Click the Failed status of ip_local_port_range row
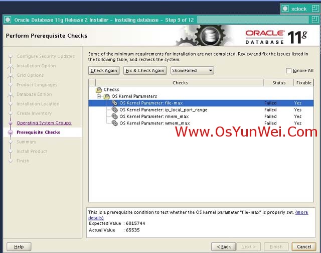Image resolution: width=321 pixels, height=253 pixels. (270, 110)
